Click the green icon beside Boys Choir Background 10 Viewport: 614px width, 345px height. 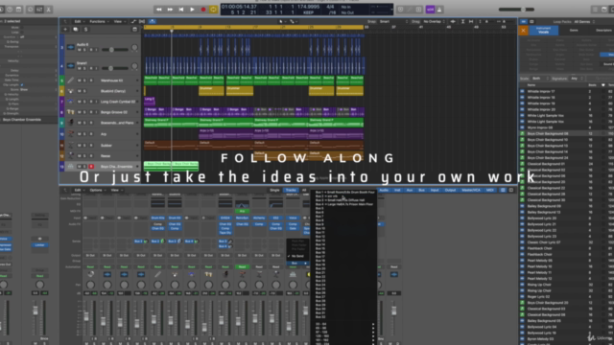click(522, 140)
